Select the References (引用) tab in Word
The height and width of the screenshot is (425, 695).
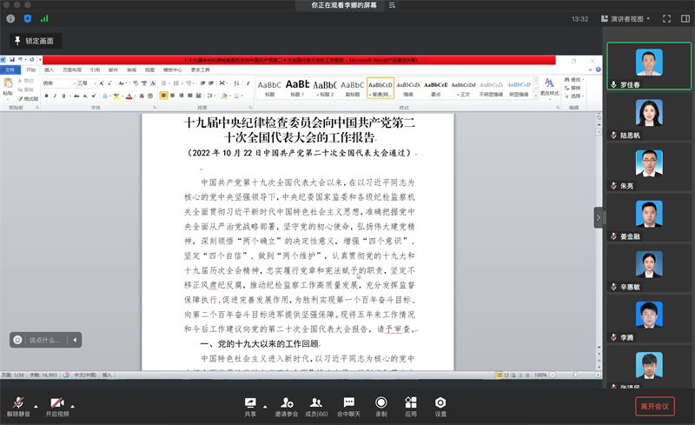pyautogui.click(x=95, y=70)
